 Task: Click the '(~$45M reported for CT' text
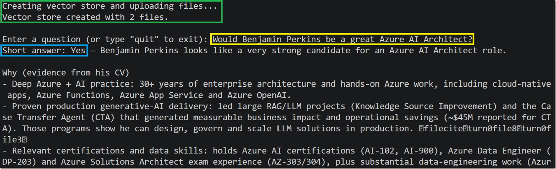pyautogui.click(x=497, y=118)
